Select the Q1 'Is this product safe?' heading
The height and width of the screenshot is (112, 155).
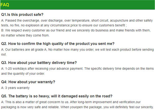(22, 15)
